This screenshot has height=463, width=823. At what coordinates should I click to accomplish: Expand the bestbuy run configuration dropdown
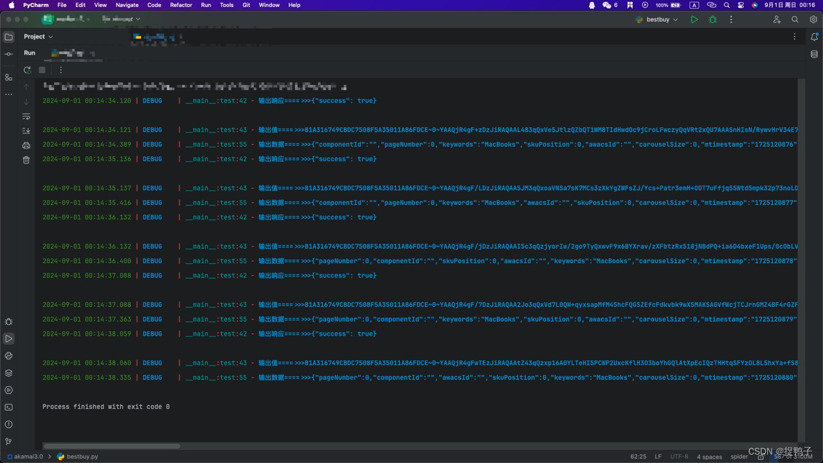[x=657, y=20]
